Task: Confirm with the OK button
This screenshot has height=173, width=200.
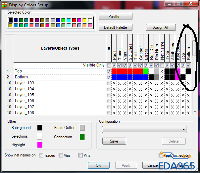Action: pyautogui.click(x=99, y=165)
